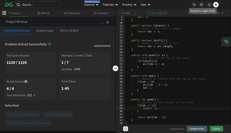231x133 pixels.
Task: Expand the Courses dropdown menu
Action: click(91, 5)
